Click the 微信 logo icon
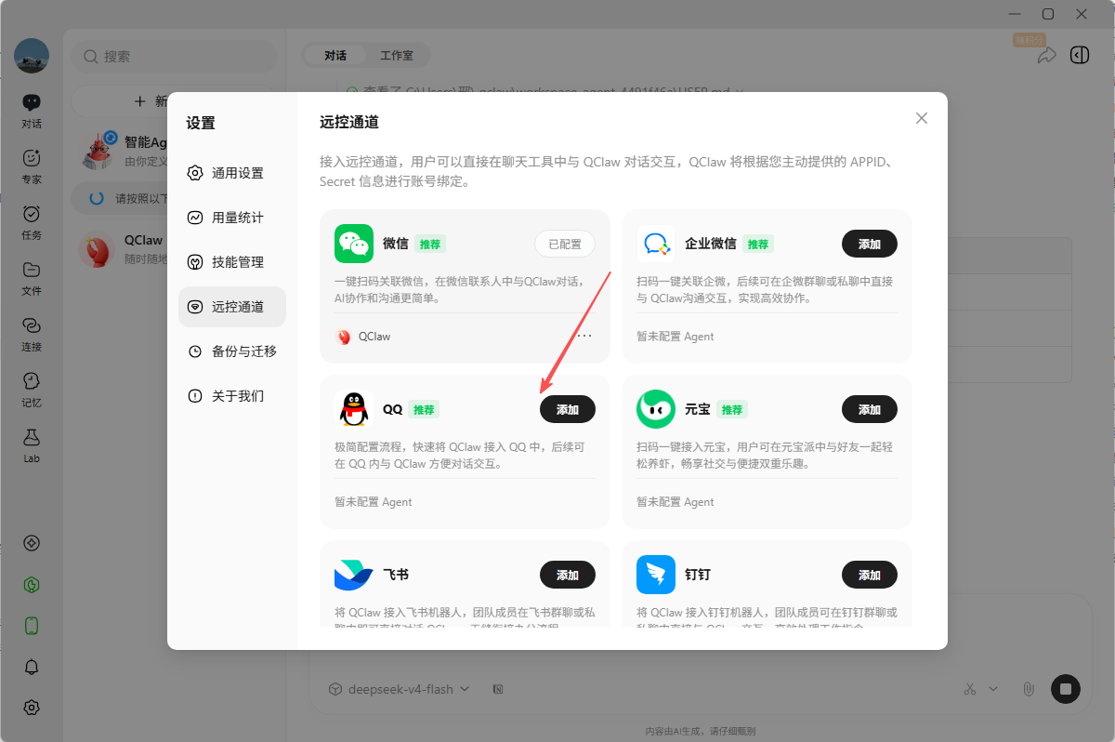The height and width of the screenshot is (742, 1115). tap(354, 244)
